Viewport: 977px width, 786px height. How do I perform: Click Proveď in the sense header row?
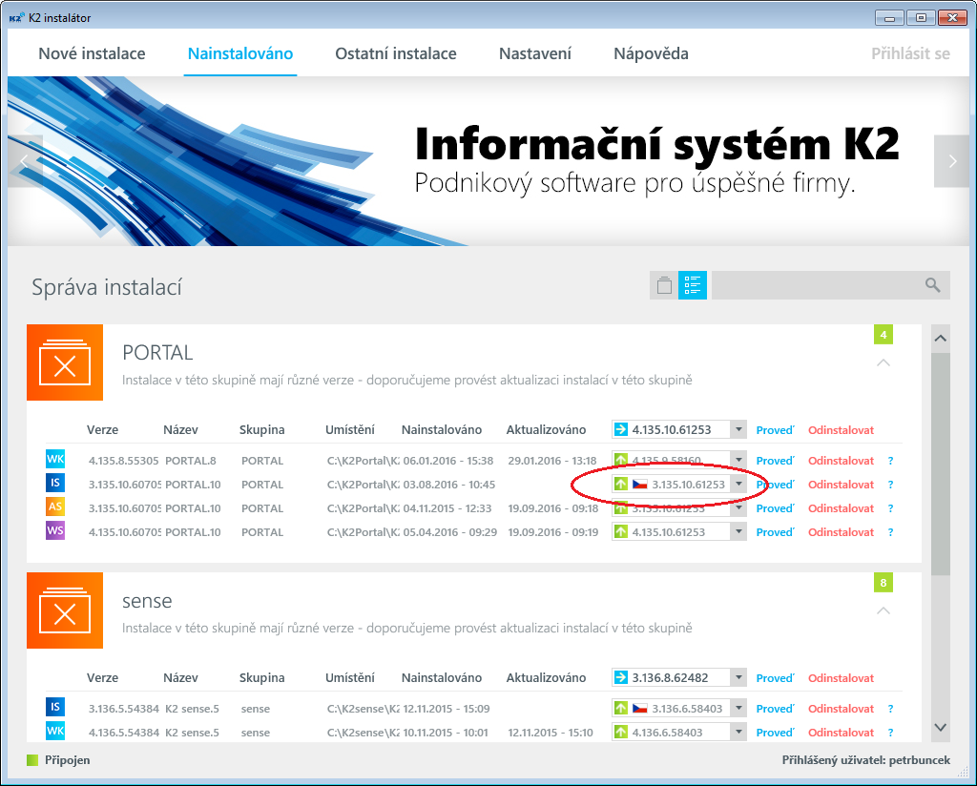coord(775,677)
